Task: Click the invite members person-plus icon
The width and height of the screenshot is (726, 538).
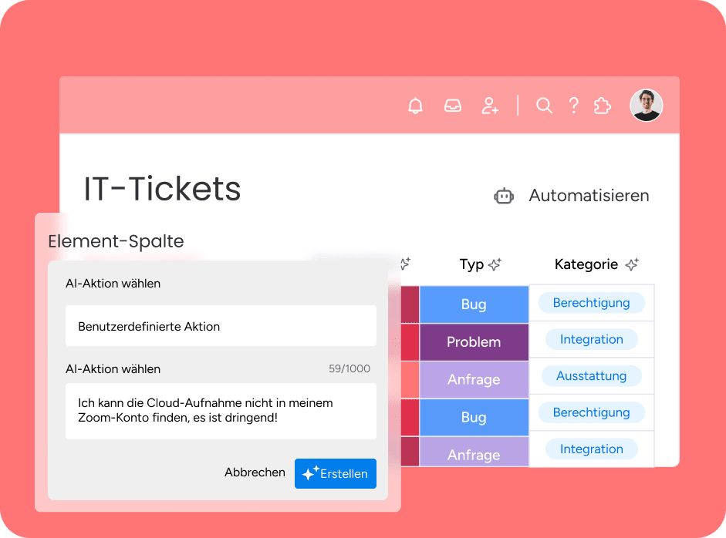Action: click(x=490, y=106)
